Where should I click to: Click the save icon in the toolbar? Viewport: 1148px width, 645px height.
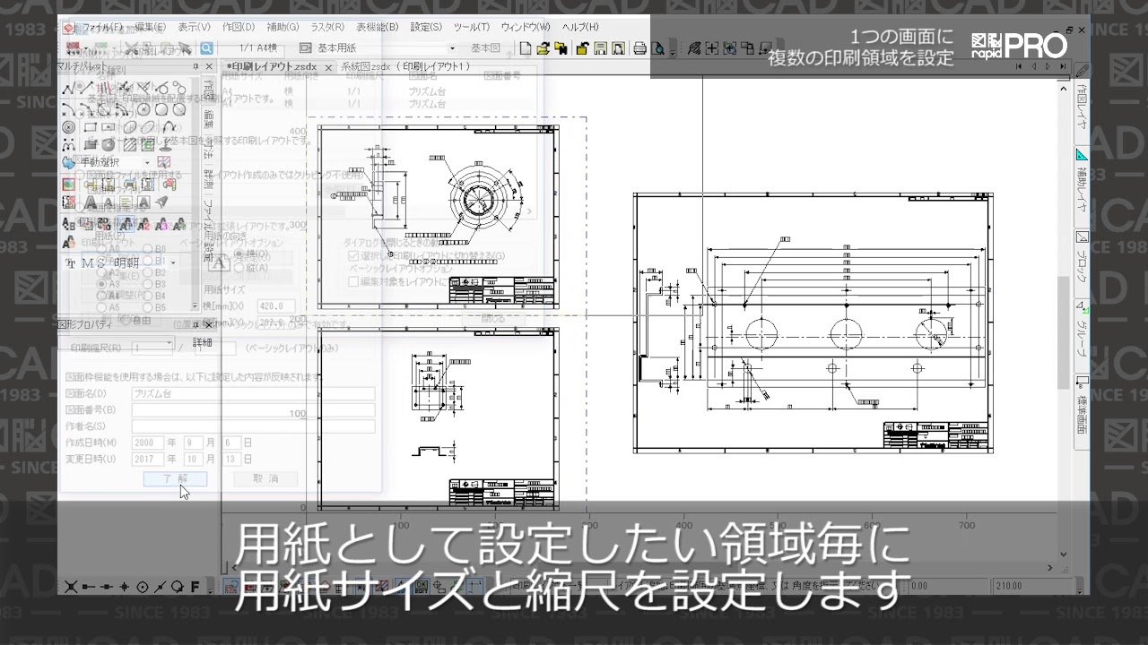(x=601, y=47)
